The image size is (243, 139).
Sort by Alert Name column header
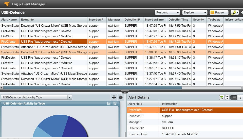pyautogui.click(x=10, y=20)
